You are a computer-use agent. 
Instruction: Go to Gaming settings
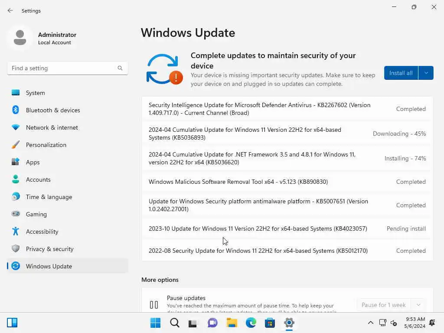[68, 214]
